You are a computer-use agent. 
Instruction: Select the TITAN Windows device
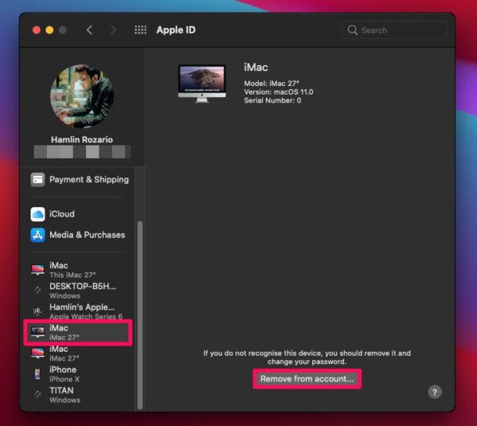(78, 395)
